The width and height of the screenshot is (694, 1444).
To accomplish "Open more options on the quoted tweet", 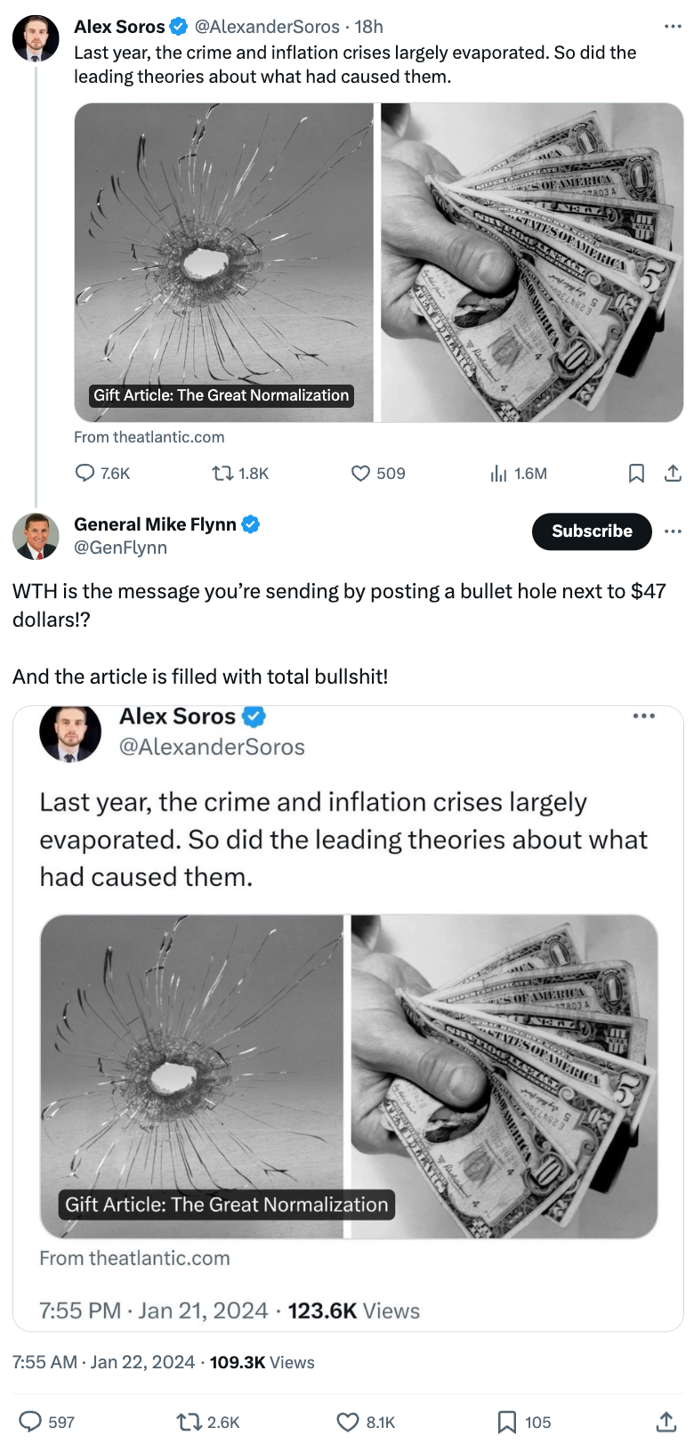I will [x=643, y=717].
